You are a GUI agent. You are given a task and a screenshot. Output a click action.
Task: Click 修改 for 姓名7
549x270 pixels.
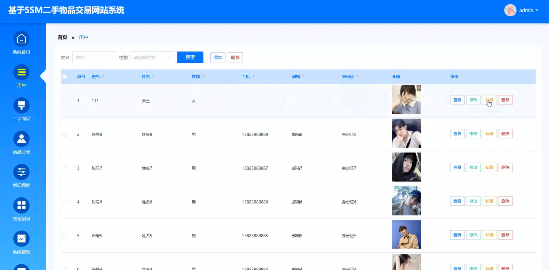[x=473, y=167]
